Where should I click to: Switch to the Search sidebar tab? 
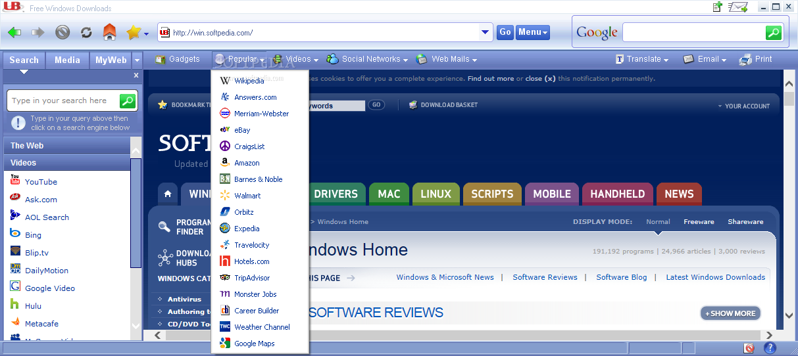tap(24, 60)
